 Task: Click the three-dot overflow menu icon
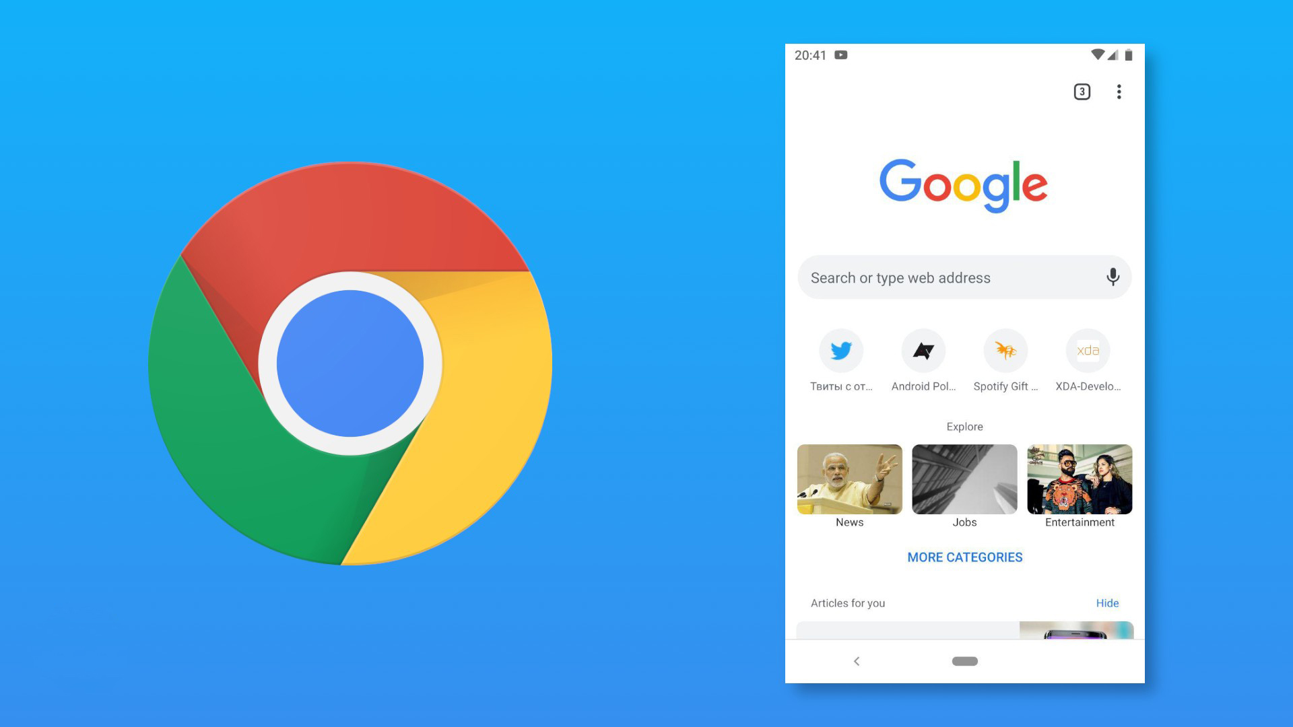(x=1120, y=92)
